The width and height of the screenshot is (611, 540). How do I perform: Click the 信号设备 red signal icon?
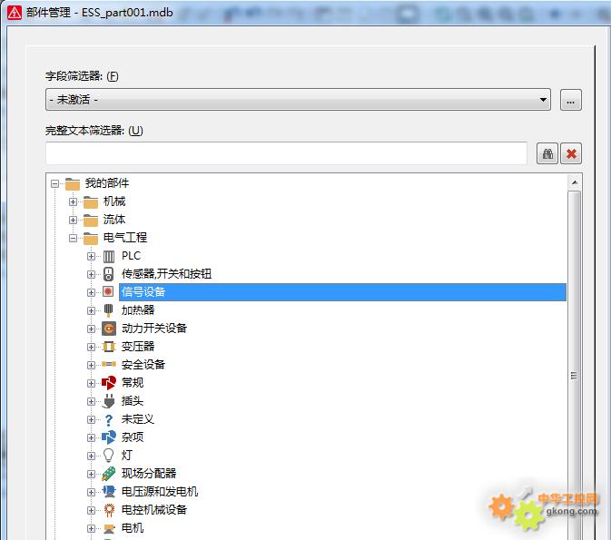[x=108, y=292]
